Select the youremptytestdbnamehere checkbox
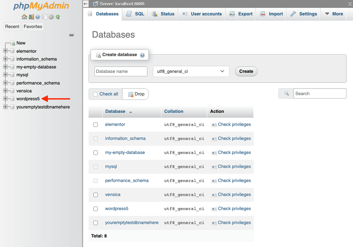Image resolution: width=353 pixels, height=247 pixels. [96, 223]
